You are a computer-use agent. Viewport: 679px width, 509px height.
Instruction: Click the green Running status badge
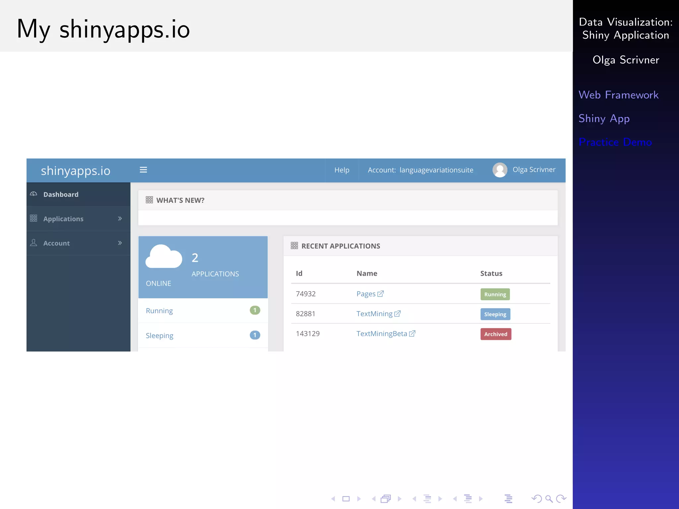tap(495, 294)
